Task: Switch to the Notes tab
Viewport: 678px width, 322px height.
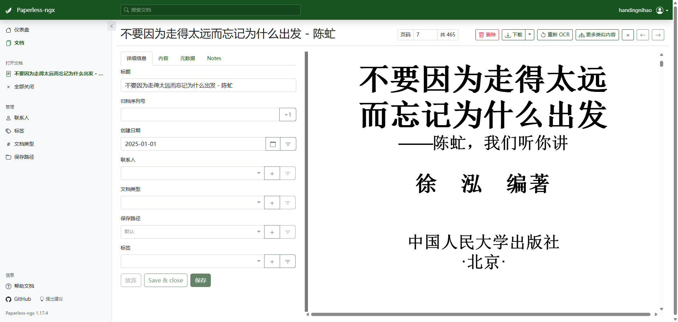Action: click(x=214, y=58)
